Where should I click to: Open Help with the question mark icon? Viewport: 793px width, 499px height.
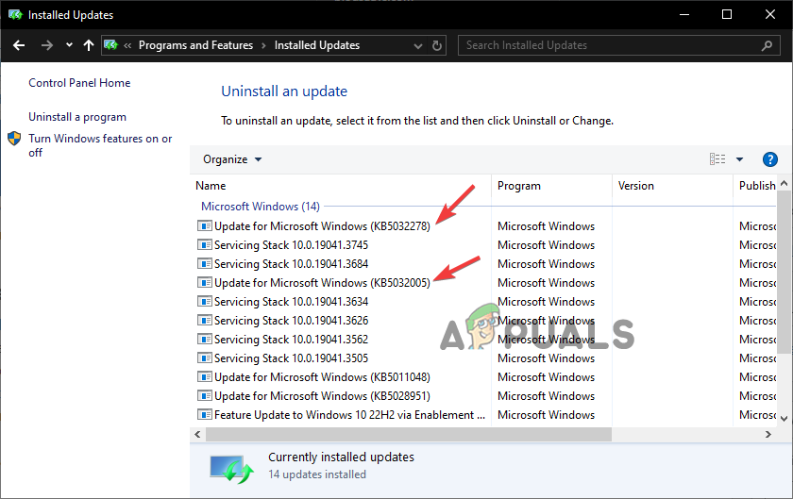point(769,159)
